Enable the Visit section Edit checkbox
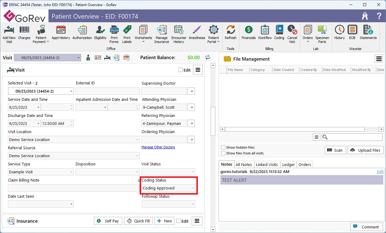 (x=180, y=70)
